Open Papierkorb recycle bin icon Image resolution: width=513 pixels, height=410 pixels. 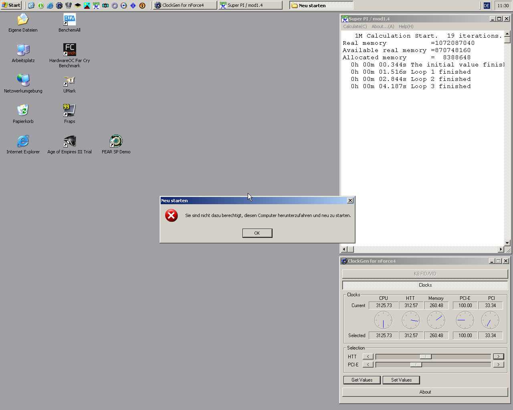pos(23,114)
